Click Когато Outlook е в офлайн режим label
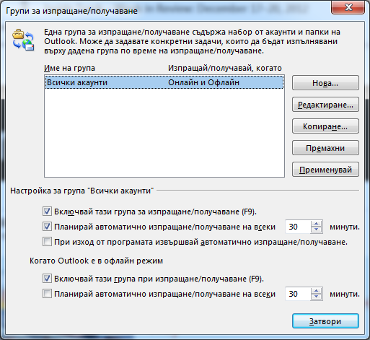Image resolution: width=370 pixels, height=340 pixels. point(96,261)
